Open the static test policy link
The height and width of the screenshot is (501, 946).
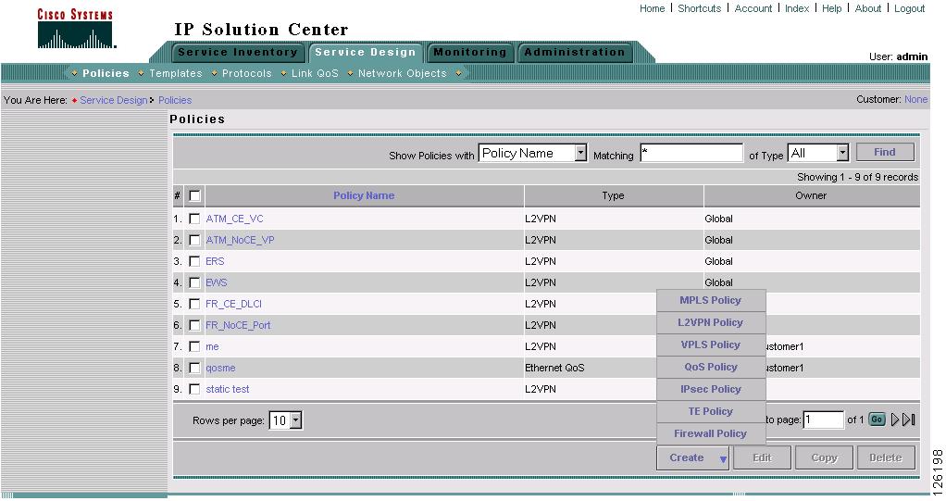coord(228,389)
